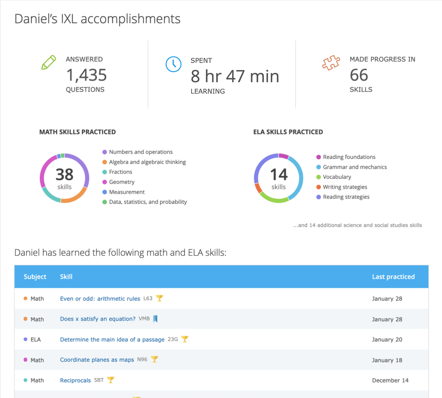The height and width of the screenshot is (398, 442).
Task: Click the Last practiced column header
Action: (393, 277)
